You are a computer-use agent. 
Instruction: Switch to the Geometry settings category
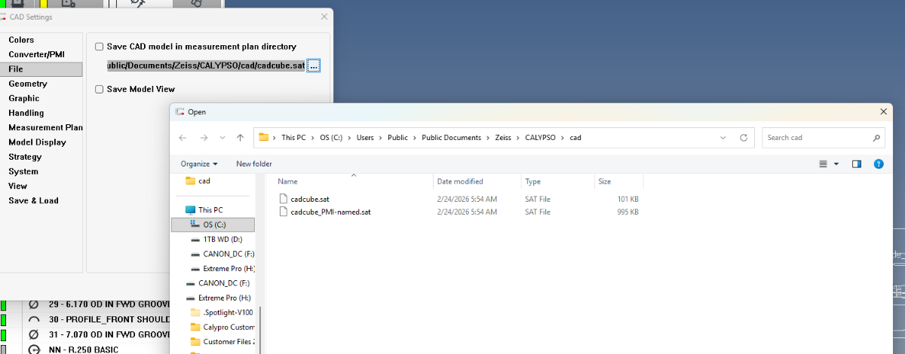[28, 84]
